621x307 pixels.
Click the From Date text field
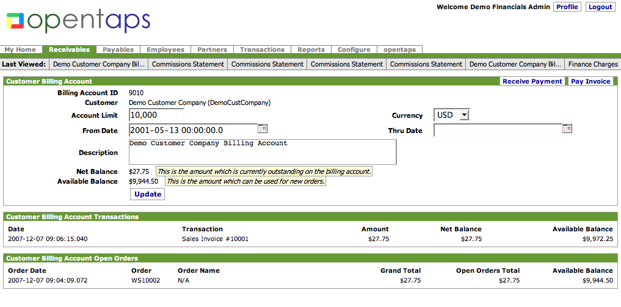[194, 130]
